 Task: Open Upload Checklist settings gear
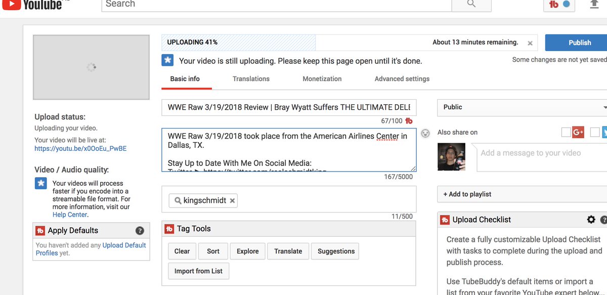point(591,220)
